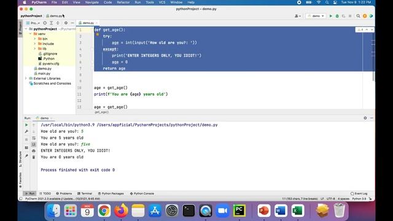
Task: Collapse the pythonProject root folder
Action: (x=26, y=29)
